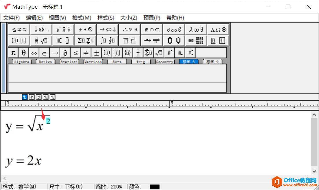Open the 格式(M) menu
Screen dimensions: 319x190
82,18
